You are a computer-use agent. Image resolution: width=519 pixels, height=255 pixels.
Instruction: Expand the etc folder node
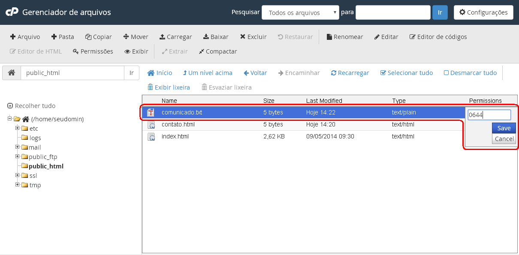(17, 128)
